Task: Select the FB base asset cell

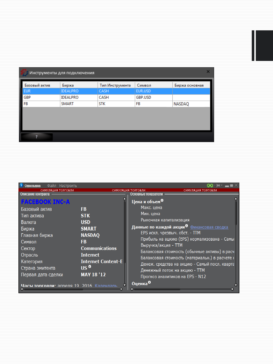Action: click(41, 104)
